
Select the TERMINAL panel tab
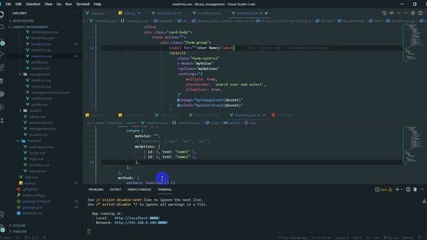click(x=165, y=189)
